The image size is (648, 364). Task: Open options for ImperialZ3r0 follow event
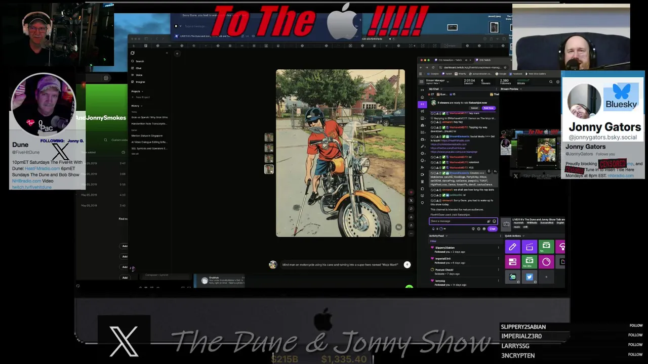[x=499, y=258]
